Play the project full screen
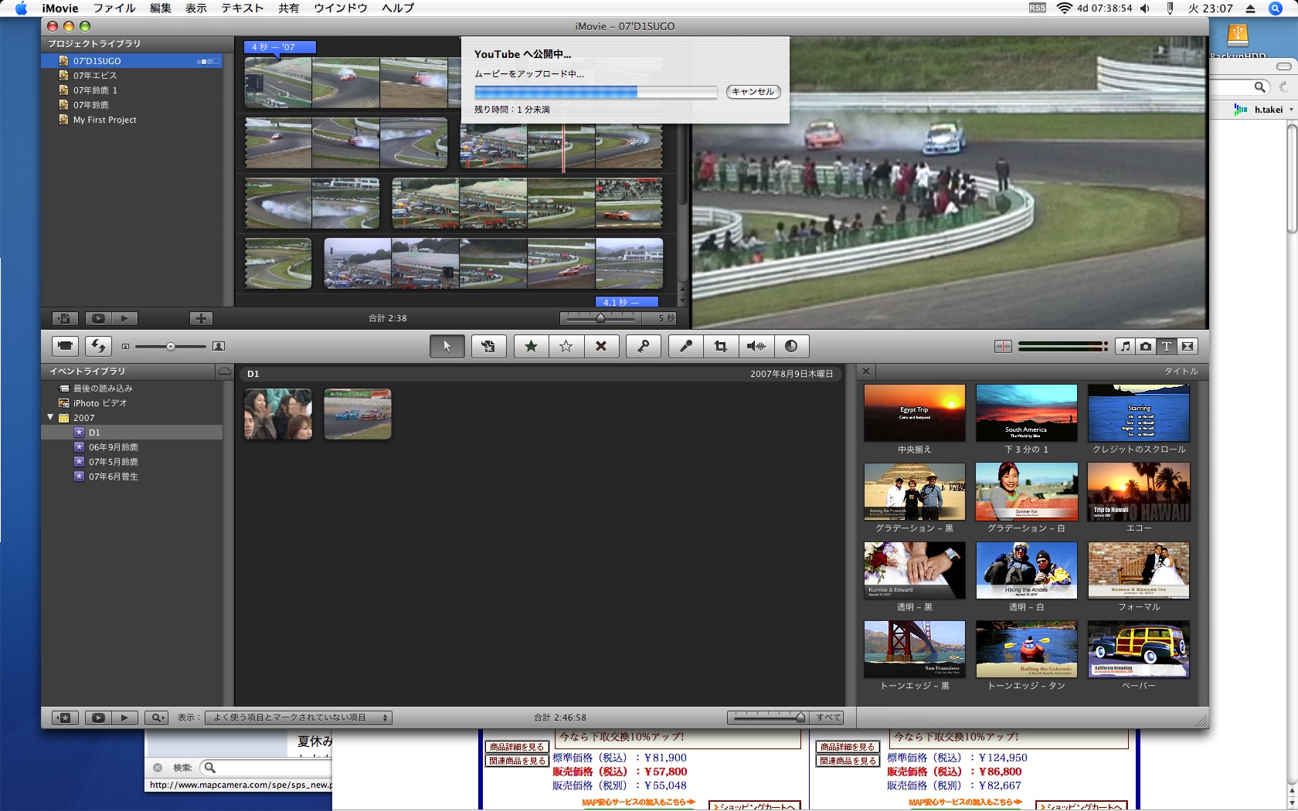This screenshot has height=811, width=1298. pyautogui.click(x=98, y=318)
